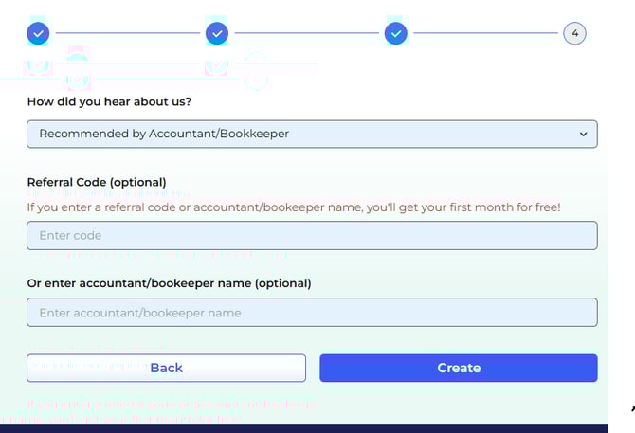This screenshot has height=433, width=635.
Task: Click the 'Referral Code (optional)' label
Action: point(97,182)
